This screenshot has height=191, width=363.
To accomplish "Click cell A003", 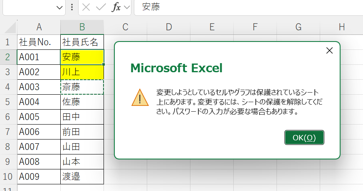I will (x=39, y=87).
